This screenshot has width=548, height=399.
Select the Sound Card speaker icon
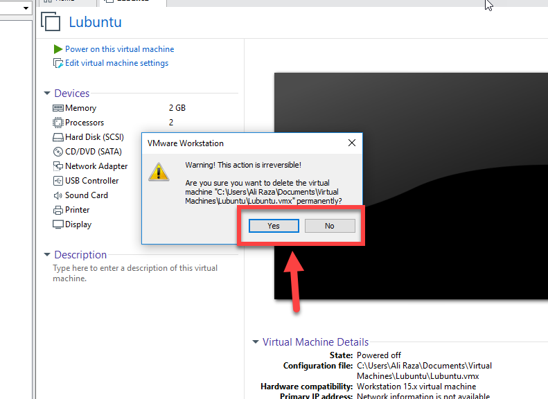click(58, 195)
